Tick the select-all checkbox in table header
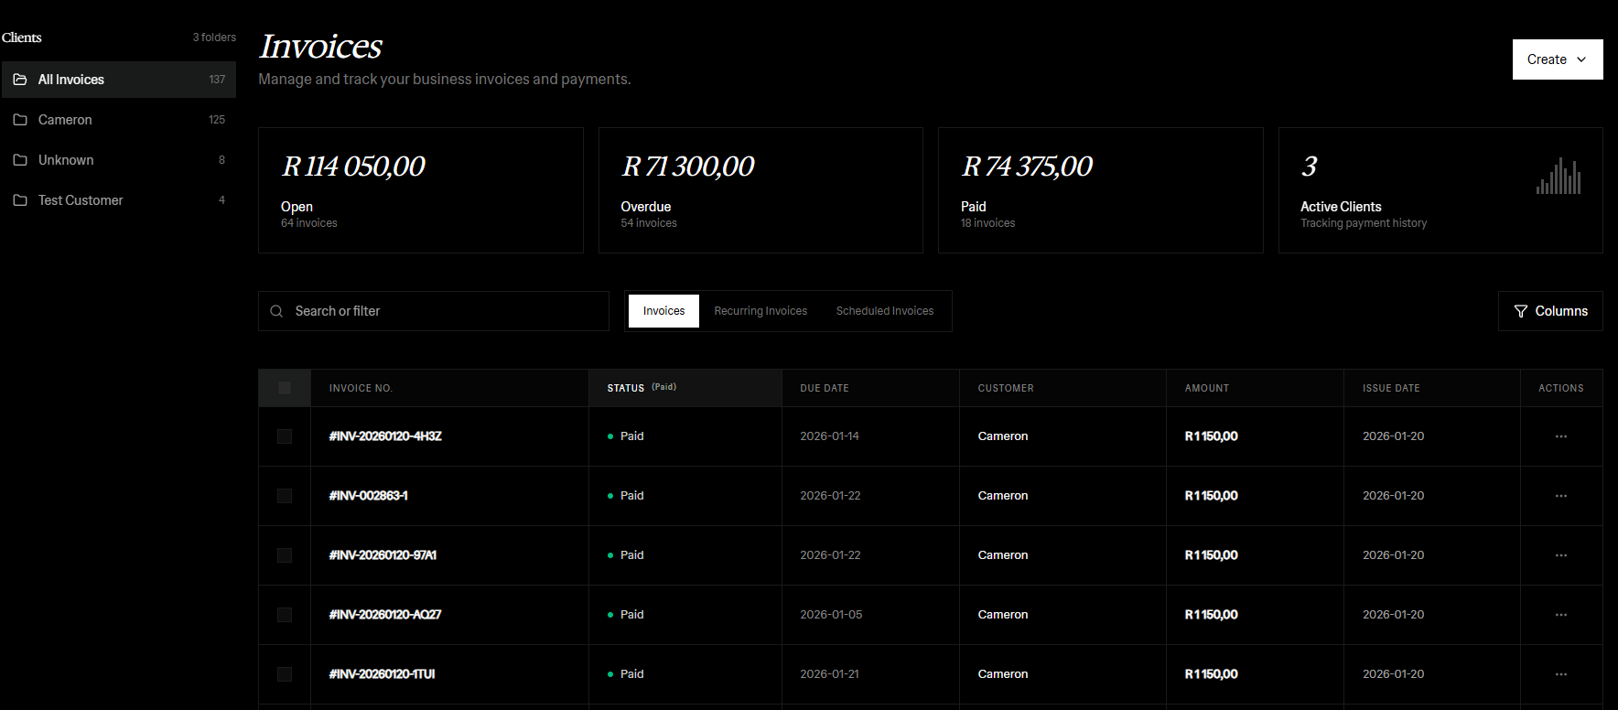 point(285,388)
